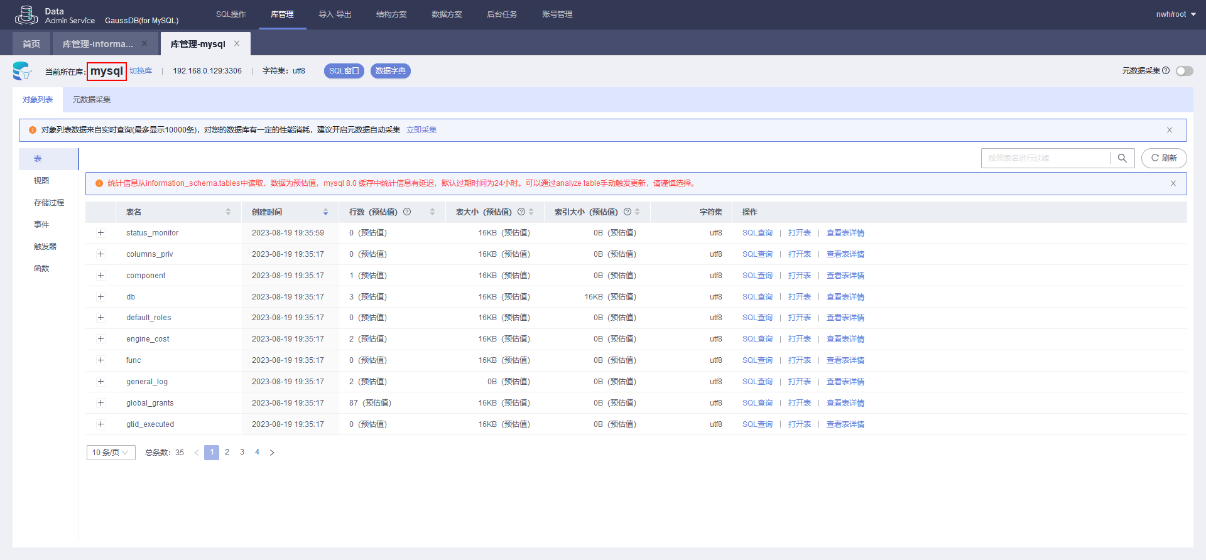Select 视图 in the object sidebar
Screen dimensions: 1206x560
(41, 181)
